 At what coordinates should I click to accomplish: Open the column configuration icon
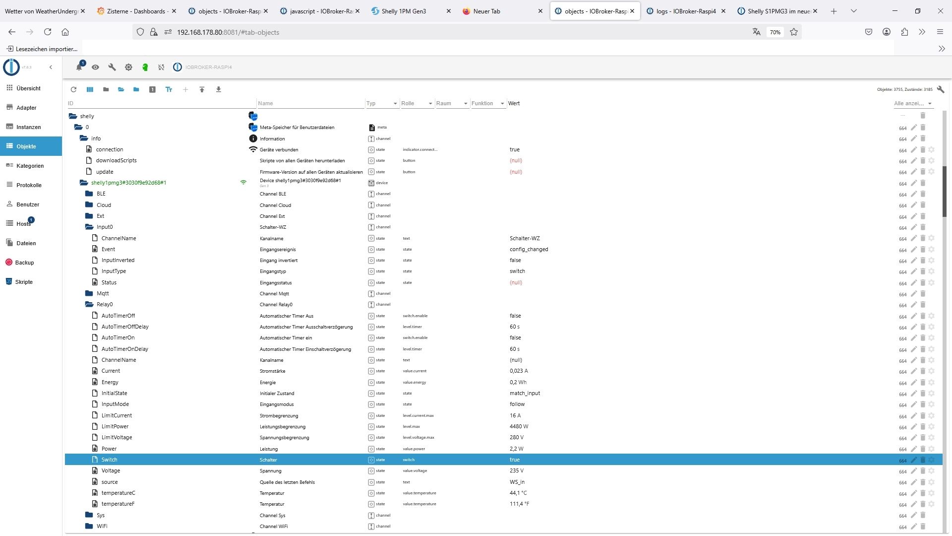click(90, 89)
